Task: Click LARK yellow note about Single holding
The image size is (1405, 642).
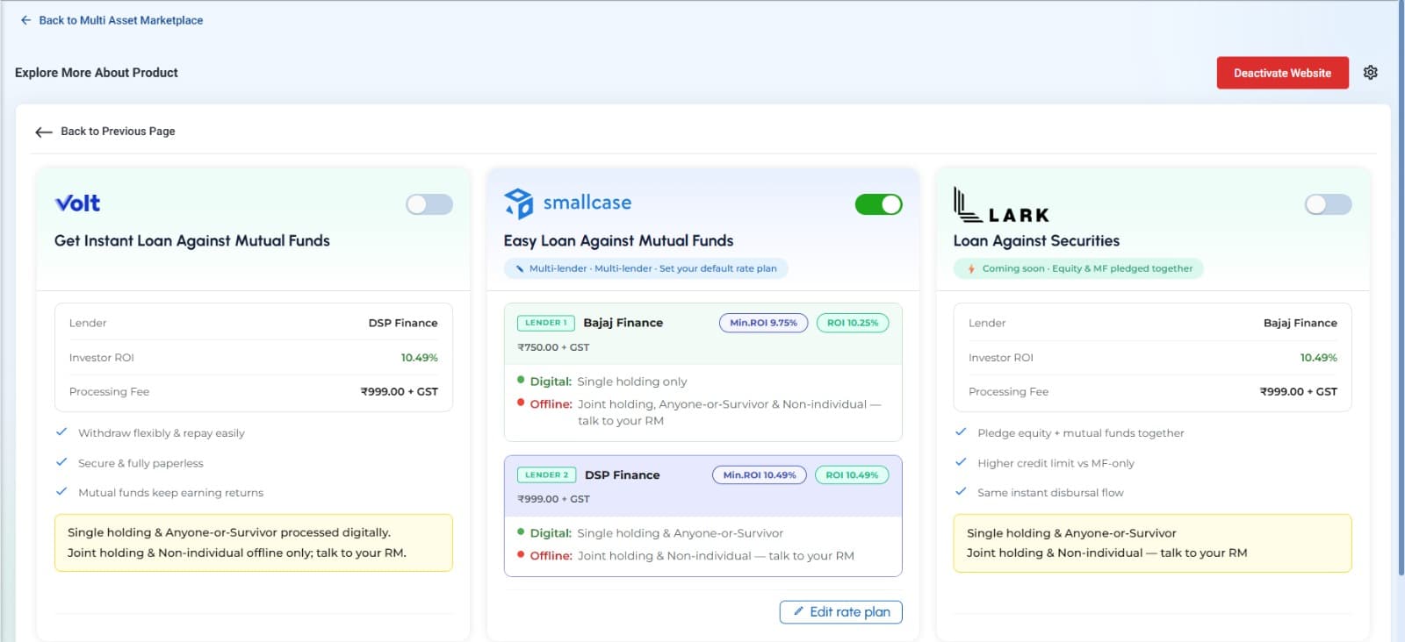Action: coord(1152,543)
